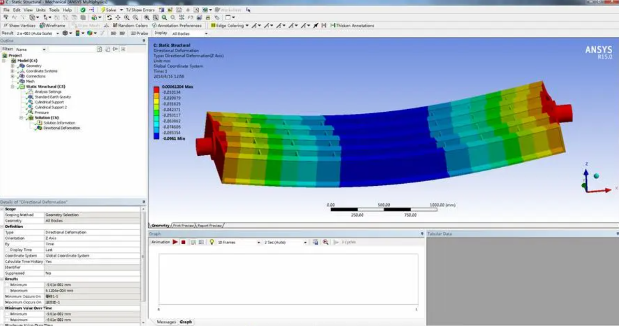Open the Units menu
The height and width of the screenshot is (326, 619).
coord(41,10)
